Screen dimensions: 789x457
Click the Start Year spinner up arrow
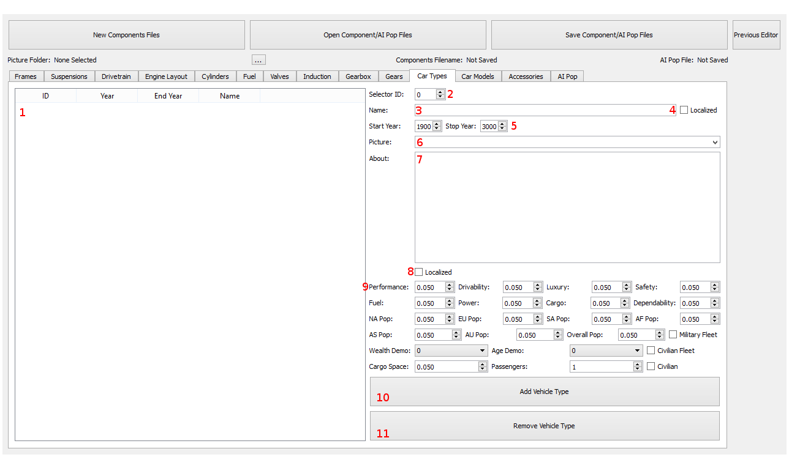[437, 124]
